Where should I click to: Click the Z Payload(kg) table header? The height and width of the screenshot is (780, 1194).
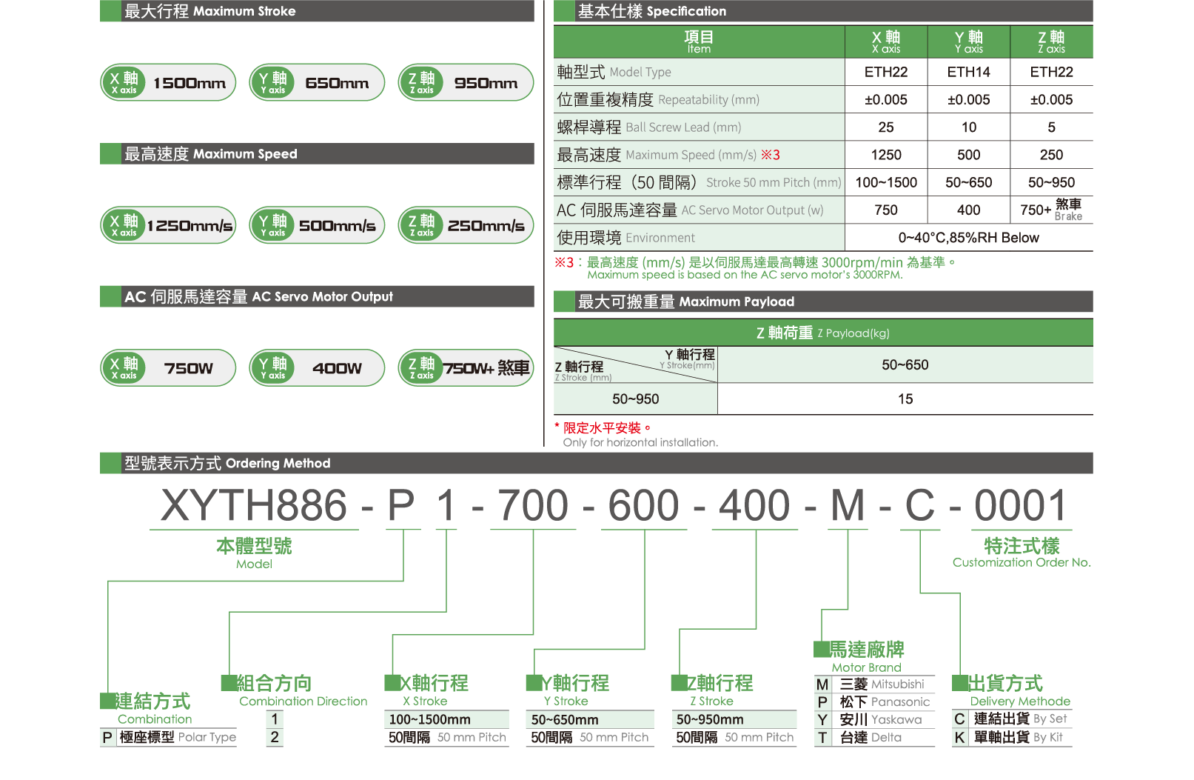tap(823, 333)
